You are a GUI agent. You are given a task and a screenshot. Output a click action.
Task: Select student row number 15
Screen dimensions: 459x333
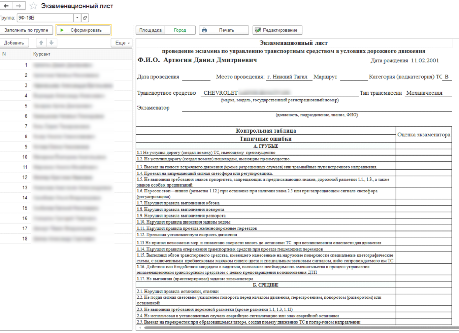[x=66, y=208]
